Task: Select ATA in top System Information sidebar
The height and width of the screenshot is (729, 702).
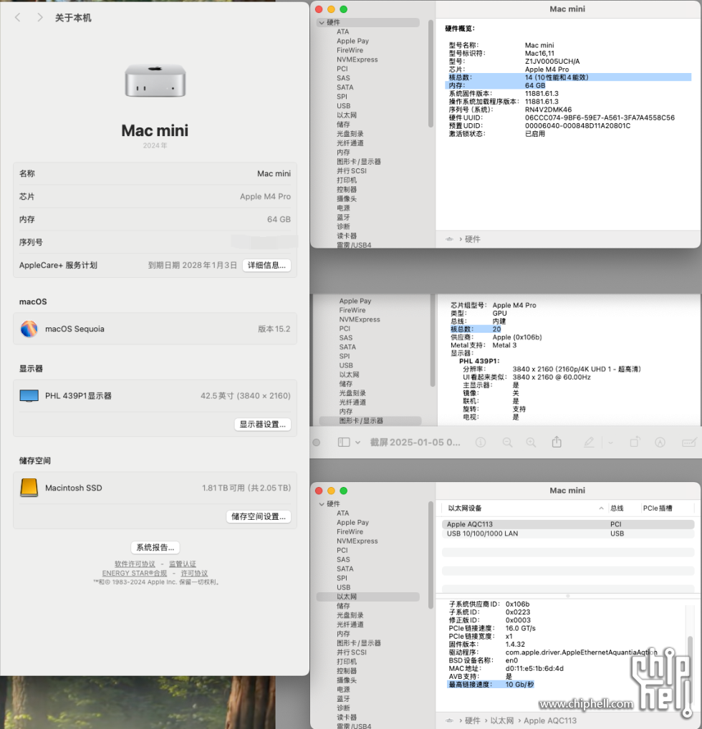Action: 343,32
